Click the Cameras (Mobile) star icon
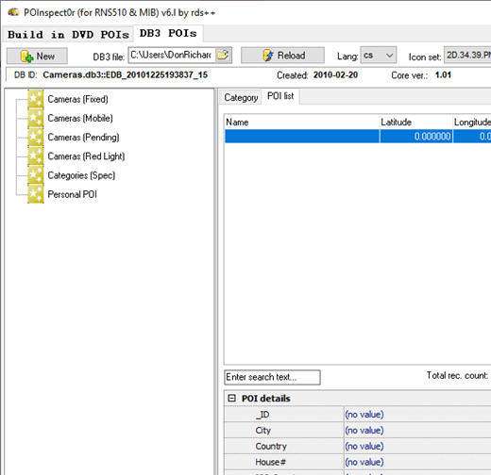The image size is (491, 475). point(36,118)
